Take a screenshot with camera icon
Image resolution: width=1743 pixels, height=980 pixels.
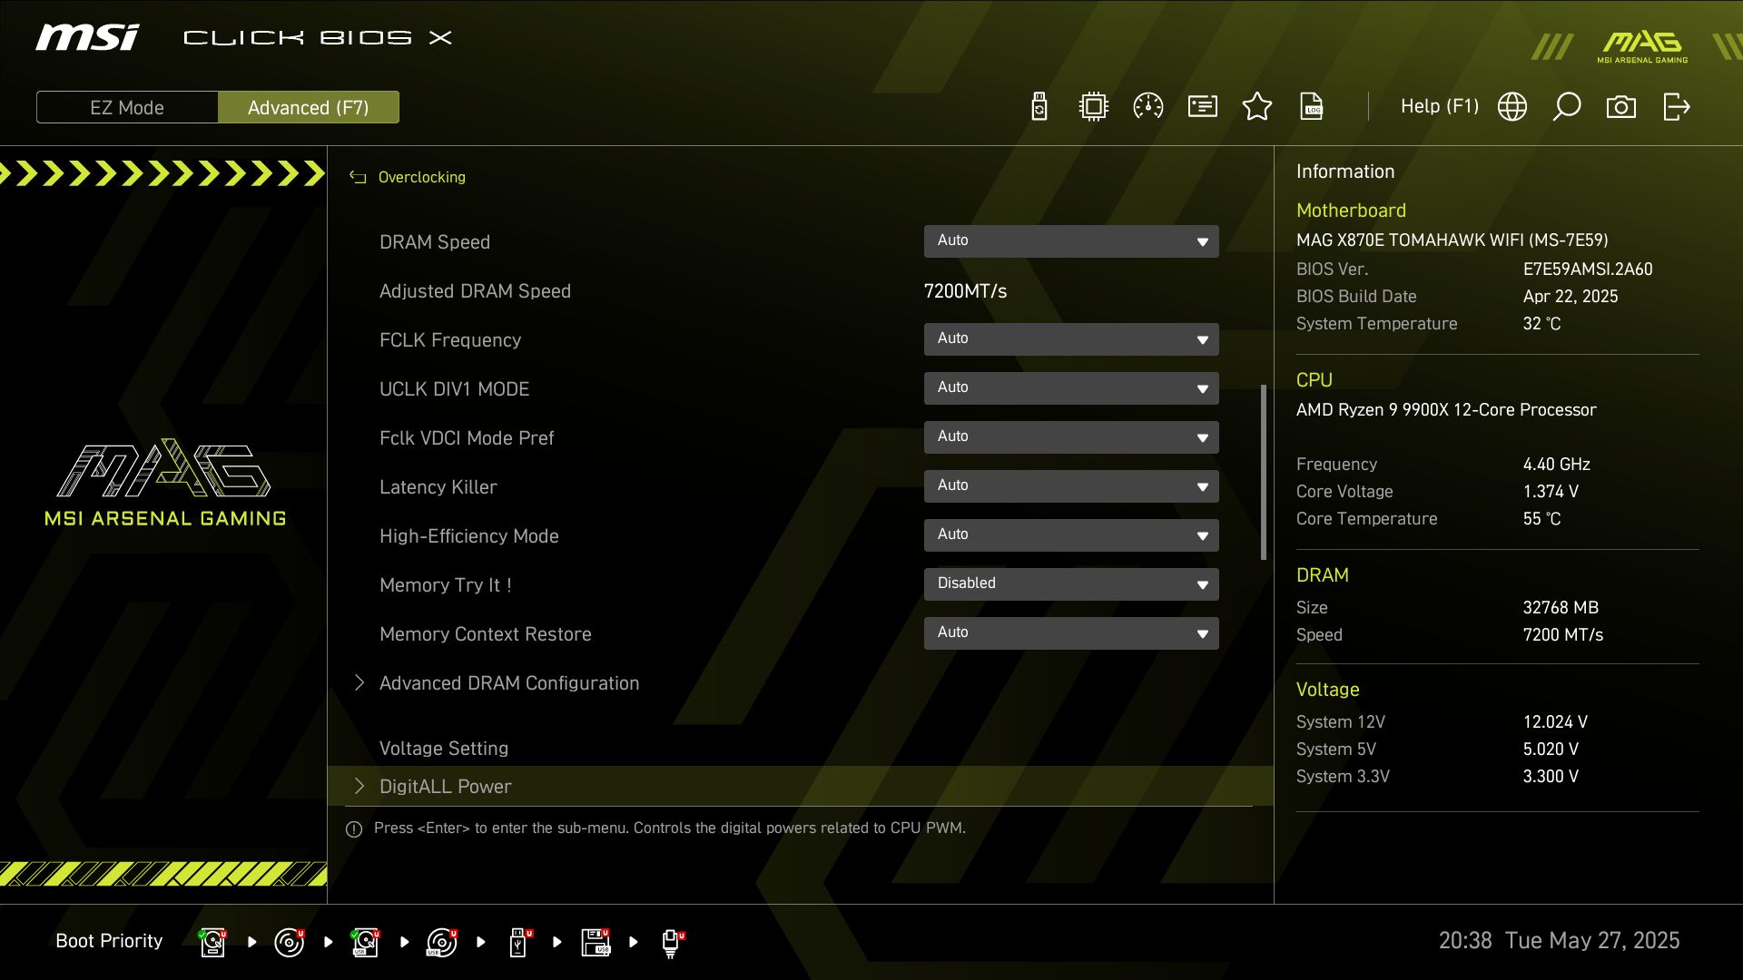click(1621, 107)
